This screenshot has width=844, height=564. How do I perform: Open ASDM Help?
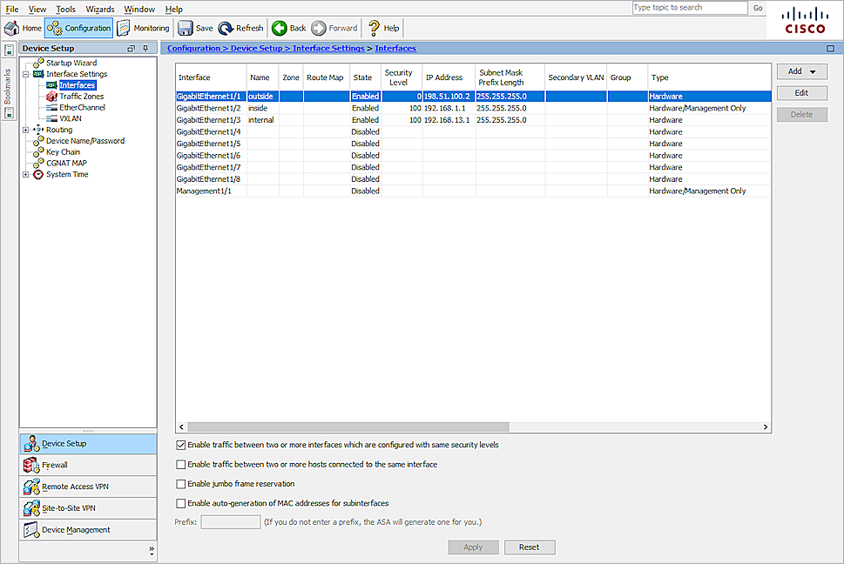click(x=383, y=27)
